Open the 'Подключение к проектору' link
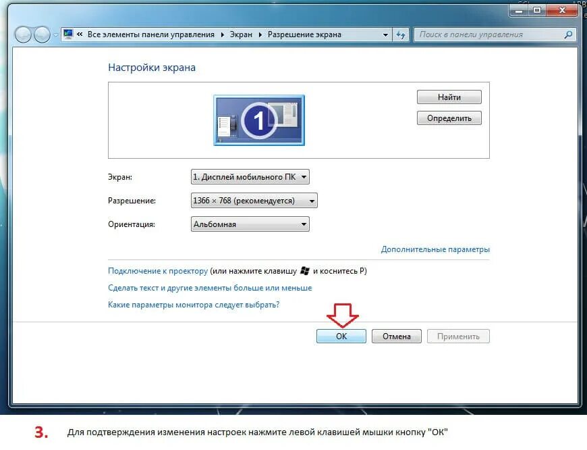The image size is (587, 450). (x=158, y=271)
